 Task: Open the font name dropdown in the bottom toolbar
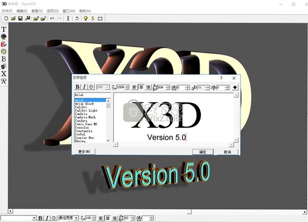pos(34,218)
